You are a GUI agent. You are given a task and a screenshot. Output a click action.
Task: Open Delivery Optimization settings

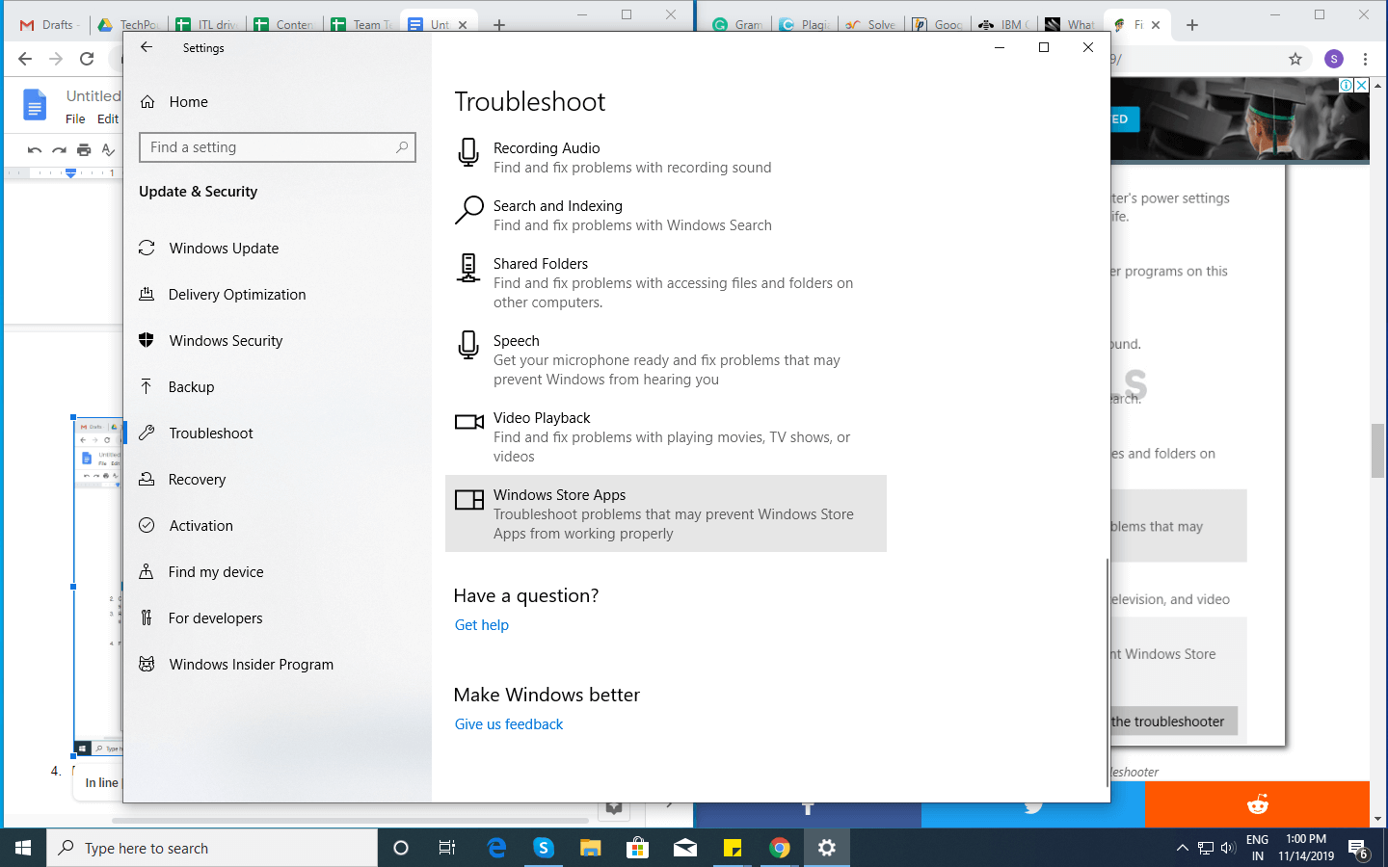pos(237,294)
